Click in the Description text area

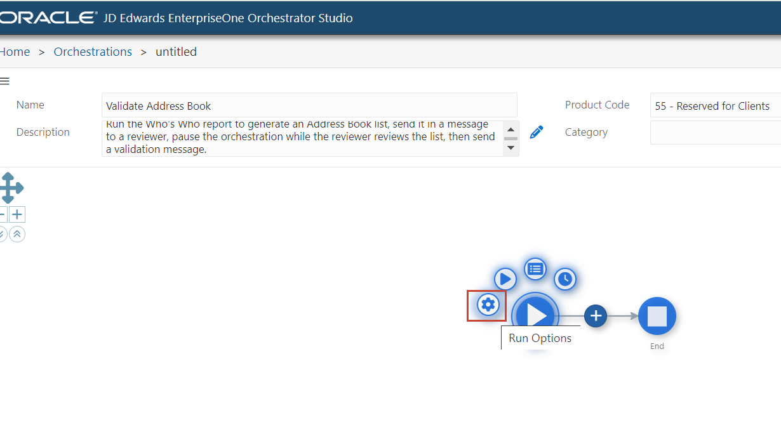[302, 138]
